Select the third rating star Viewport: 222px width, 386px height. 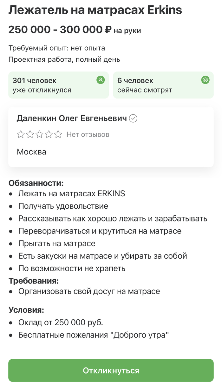[39, 134]
